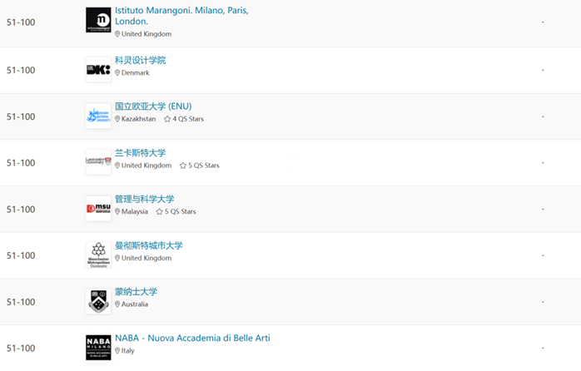This screenshot has height=371, width=581.
Task: Click the Lancaster University logo
Action: [x=98, y=162]
